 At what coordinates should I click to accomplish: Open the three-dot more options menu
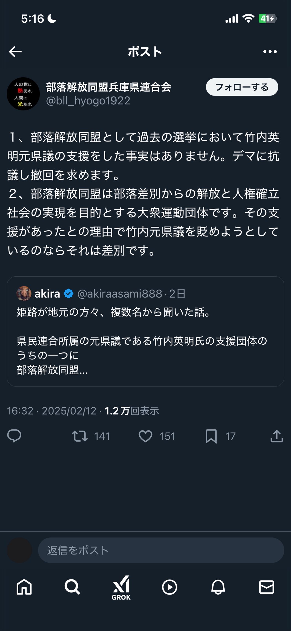click(270, 51)
